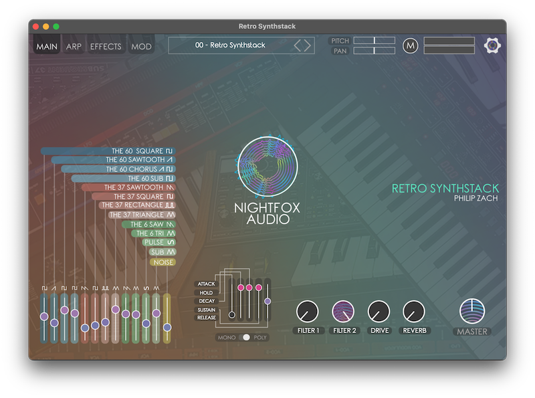Select the SUB oscillator label
Image resolution: width=535 pixels, height=398 pixels.
(x=163, y=252)
